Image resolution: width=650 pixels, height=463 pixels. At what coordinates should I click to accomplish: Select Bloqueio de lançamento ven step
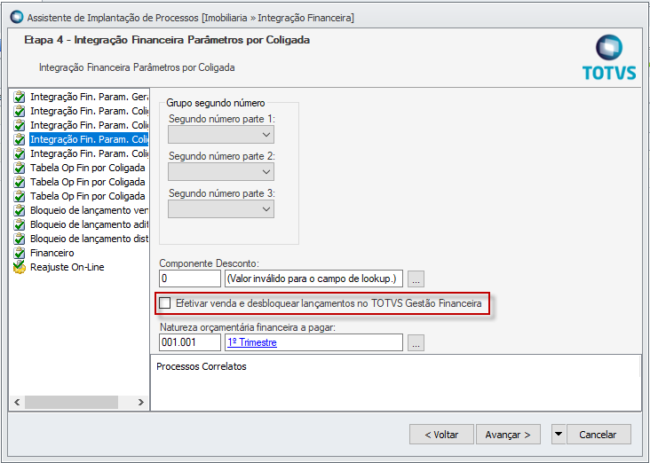[89, 210]
